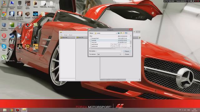Click the volume icon in system tray
The height and width of the screenshot is (112, 200).
click(185, 110)
